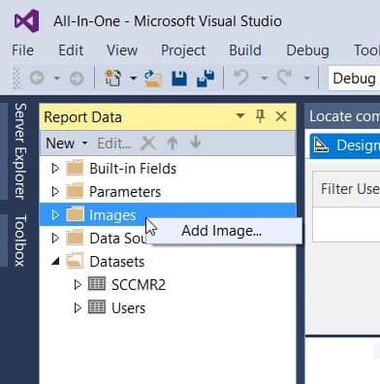Click the SCCMR2 dataset table icon
This screenshot has height=384, width=380.
[97, 284]
